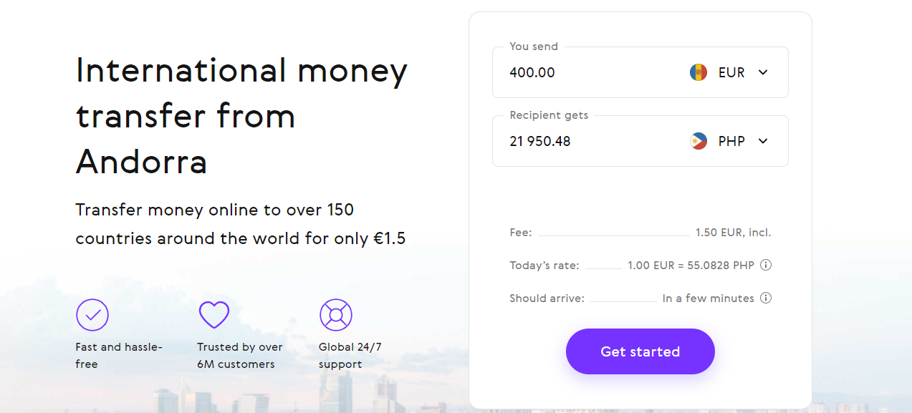The image size is (912, 413).
Task: Click the Trusted by over 6M customers text
Action: [240, 356]
